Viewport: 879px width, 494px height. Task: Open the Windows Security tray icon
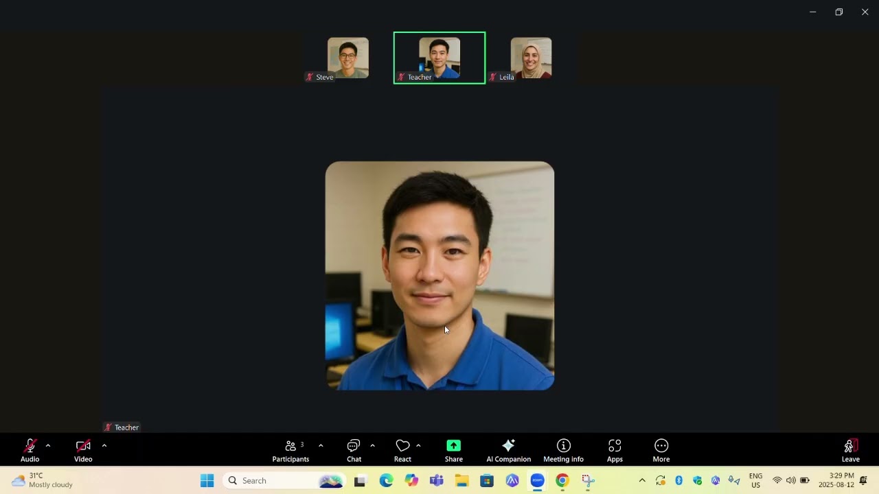click(x=698, y=480)
